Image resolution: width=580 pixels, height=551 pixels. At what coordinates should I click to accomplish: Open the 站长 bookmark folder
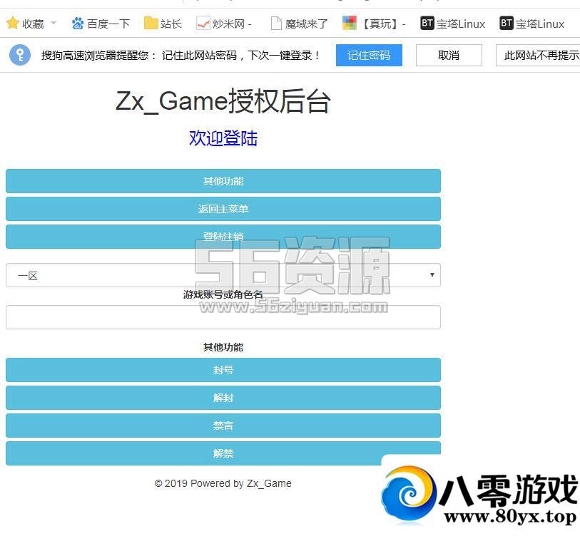point(163,24)
